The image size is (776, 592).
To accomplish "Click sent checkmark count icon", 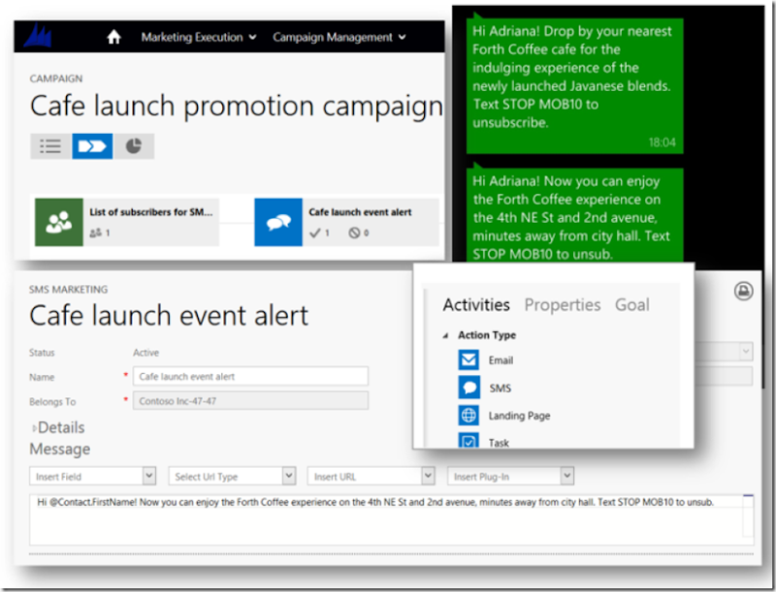I will coord(314,233).
